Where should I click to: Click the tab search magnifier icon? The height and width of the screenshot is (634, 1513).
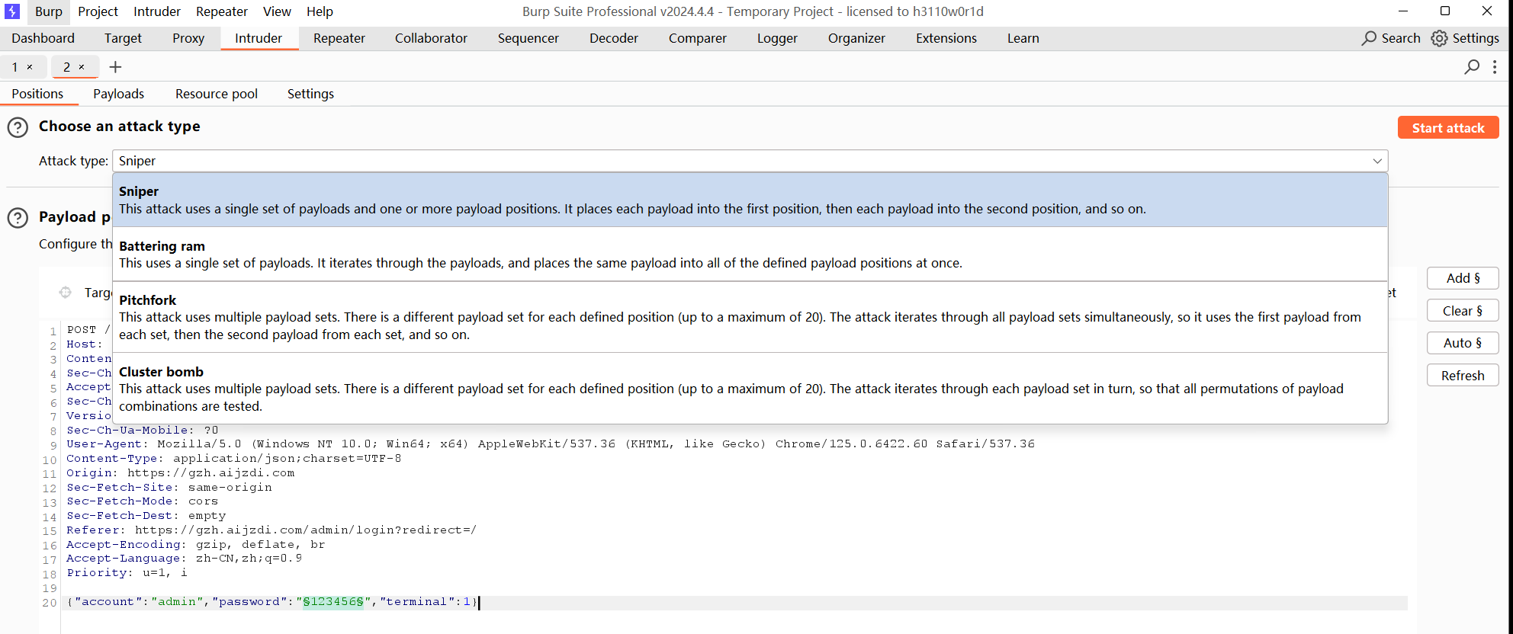(1472, 67)
